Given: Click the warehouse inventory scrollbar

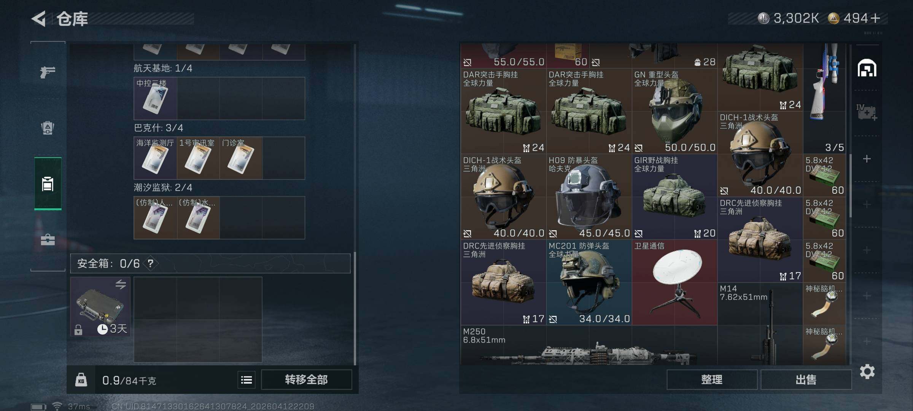Looking at the screenshot, I should point(851,186).
